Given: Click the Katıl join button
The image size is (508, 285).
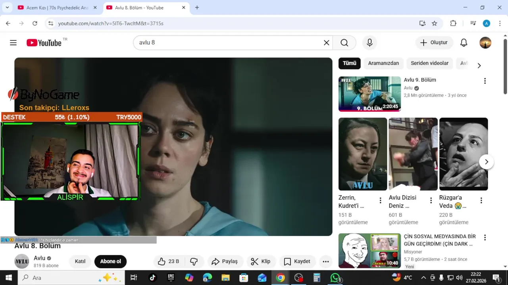Looking at the screenshot, I should coord(80,261).
